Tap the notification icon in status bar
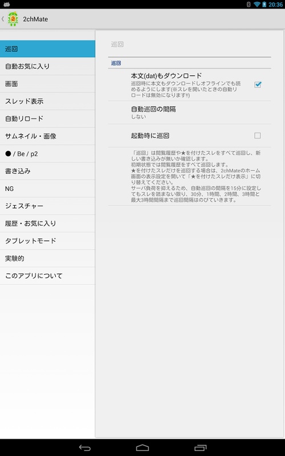The image size is (285, 456). click(6, 4)
